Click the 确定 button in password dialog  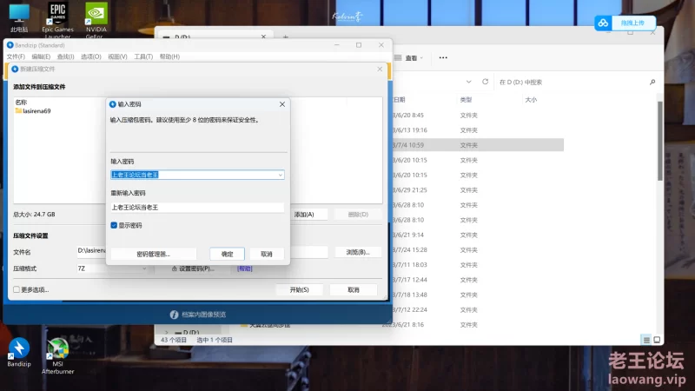coord(227,254)
